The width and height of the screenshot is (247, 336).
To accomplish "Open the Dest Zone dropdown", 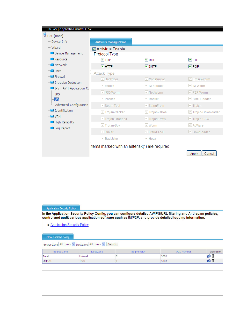I will [x=103, y=244].
